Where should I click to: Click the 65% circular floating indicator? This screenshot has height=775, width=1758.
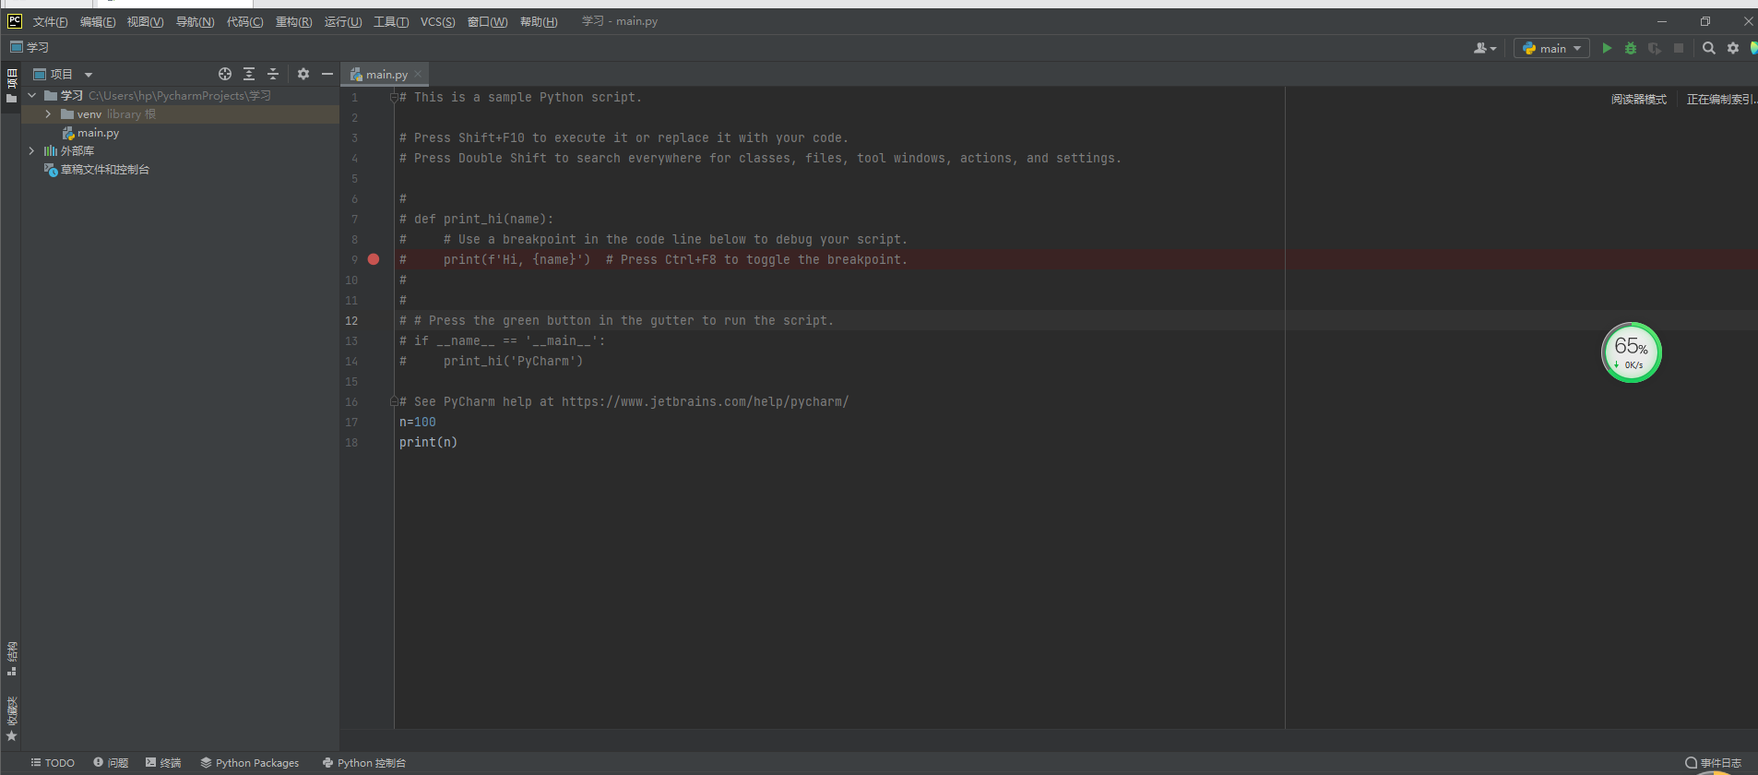[x=1631, y=352]
